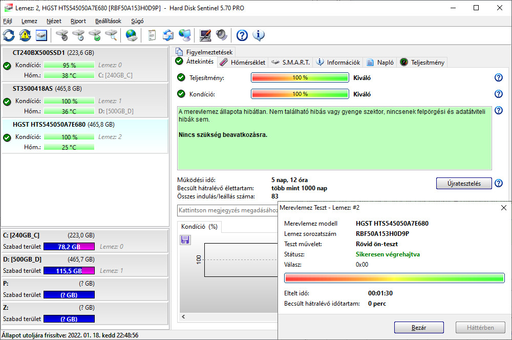The height and width of the screenshot is (340, 512).
Task: Switch to the Hőmérséklet tab
Action: click(242, 63)
